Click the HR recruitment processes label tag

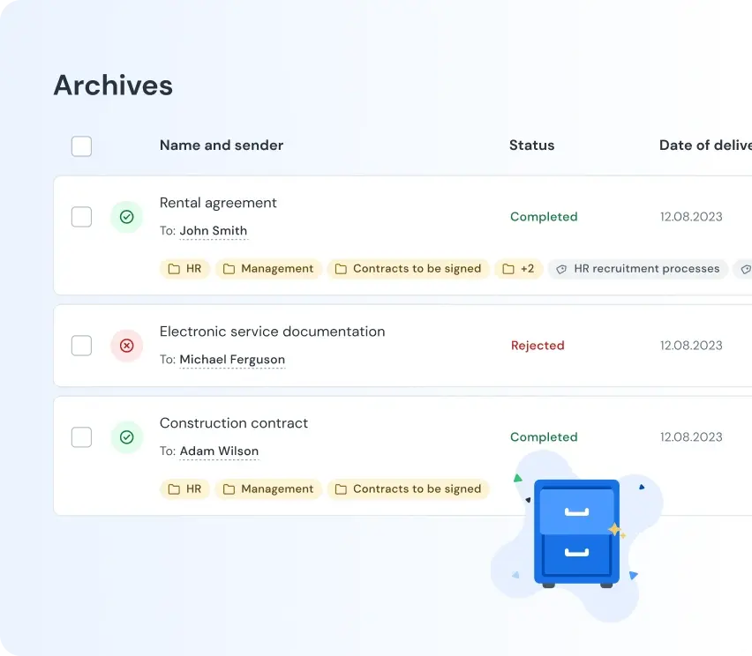(638, 269)
